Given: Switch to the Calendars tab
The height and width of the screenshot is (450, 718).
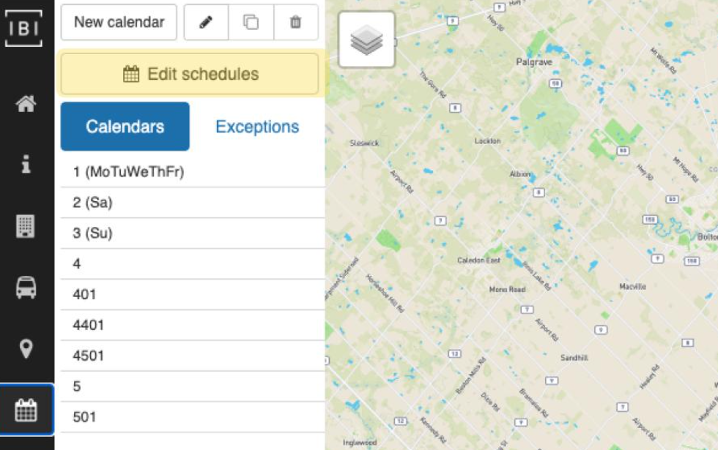Looking at the screenshot, I should coord(125,126).
